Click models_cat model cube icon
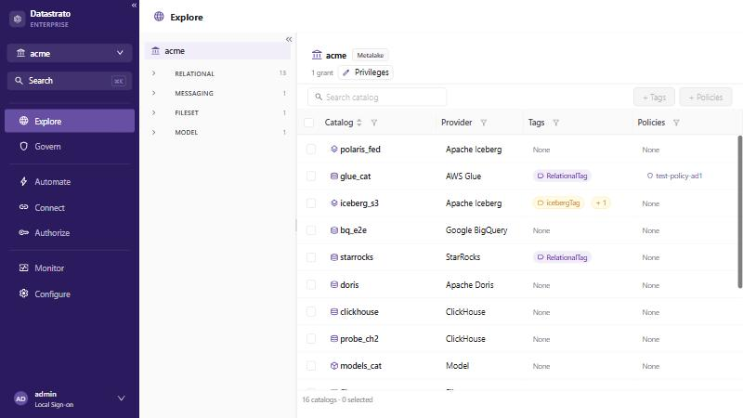743x418 pixels. click(334, 365)
